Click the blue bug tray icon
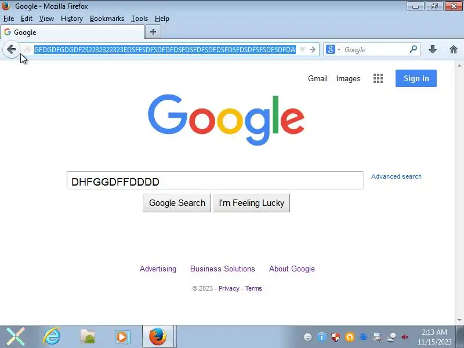 (x=364, y=337)
